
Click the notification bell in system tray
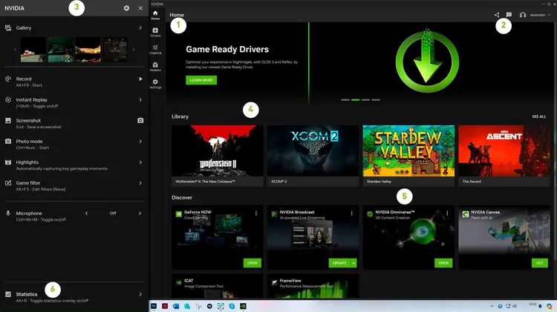[x=540, y=306]
